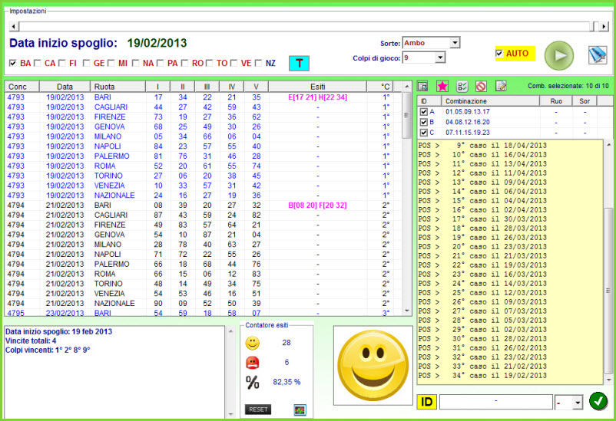Click the notepad edit icon

point(501,87)
